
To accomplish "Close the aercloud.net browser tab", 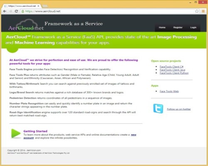I will click(38, 6).
